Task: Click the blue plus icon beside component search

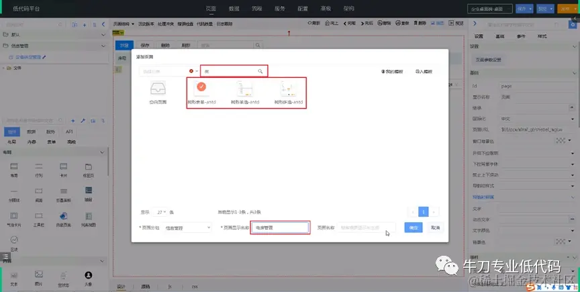Action: click(x=73, y=121)
